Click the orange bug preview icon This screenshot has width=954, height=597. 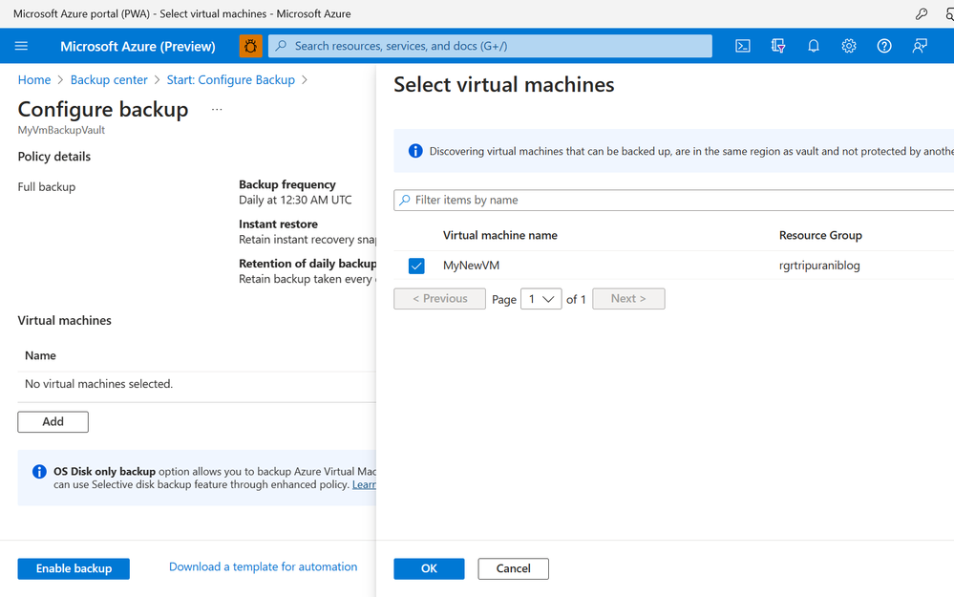click(250, 46)
